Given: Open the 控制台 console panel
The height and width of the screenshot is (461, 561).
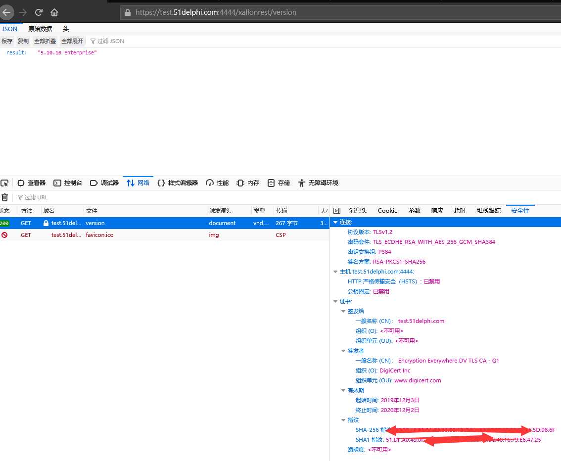Looking at the screenshot, I should pos(68,183).
